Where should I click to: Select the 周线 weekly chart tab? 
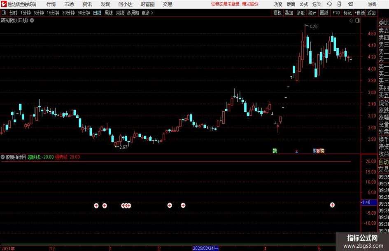tap(108, 13)
